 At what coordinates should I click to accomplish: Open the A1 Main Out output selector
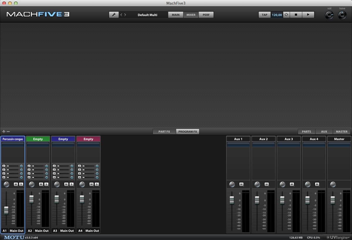(16, 231)
